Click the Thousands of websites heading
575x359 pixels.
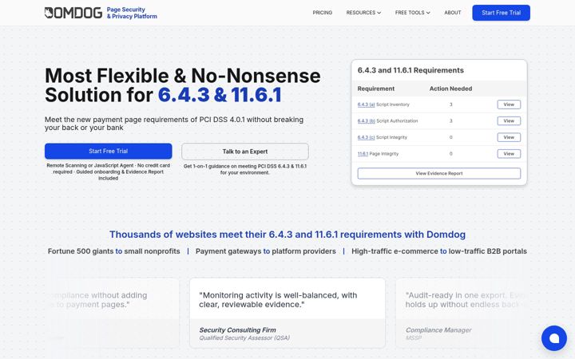pos(287,235)
